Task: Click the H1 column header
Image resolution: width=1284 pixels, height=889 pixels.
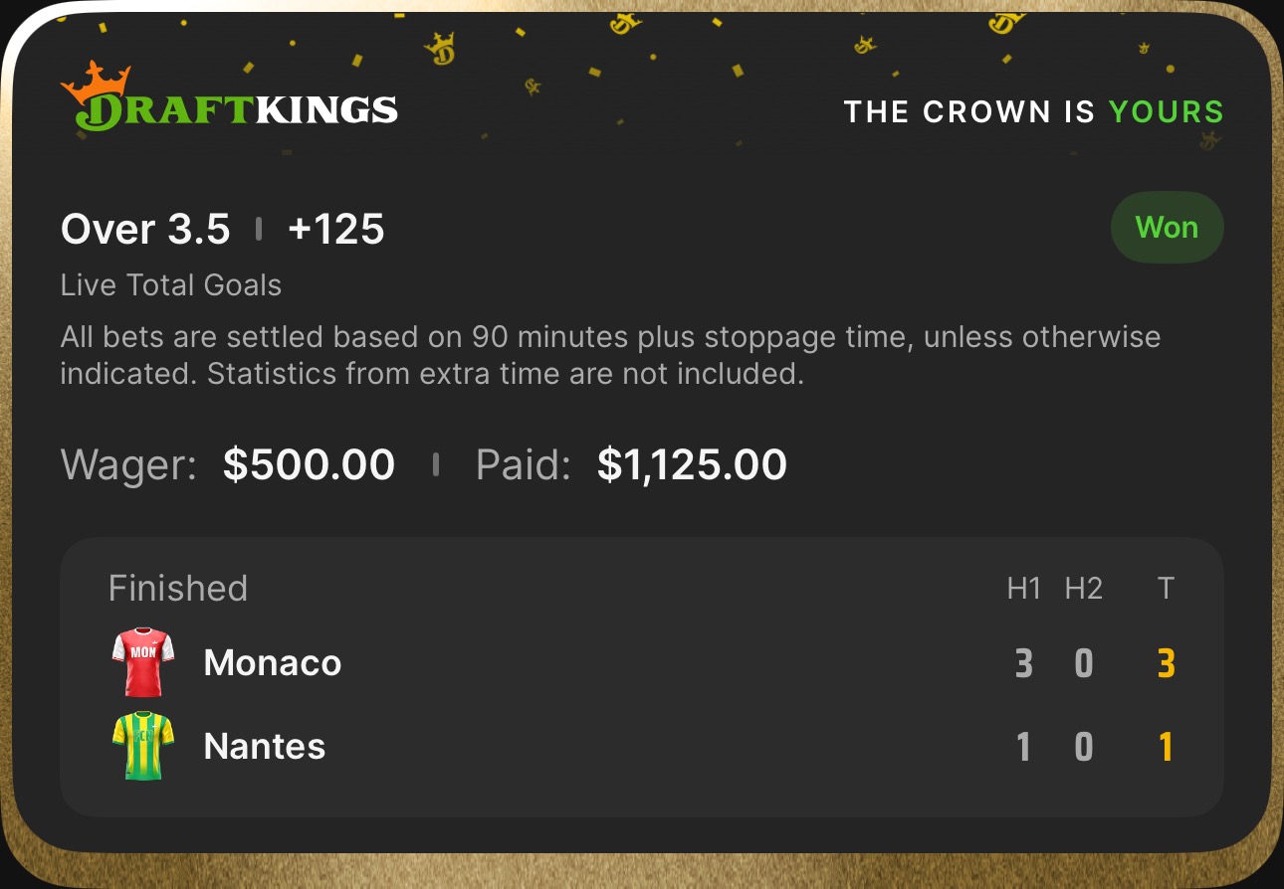Action: [1023, 589]
